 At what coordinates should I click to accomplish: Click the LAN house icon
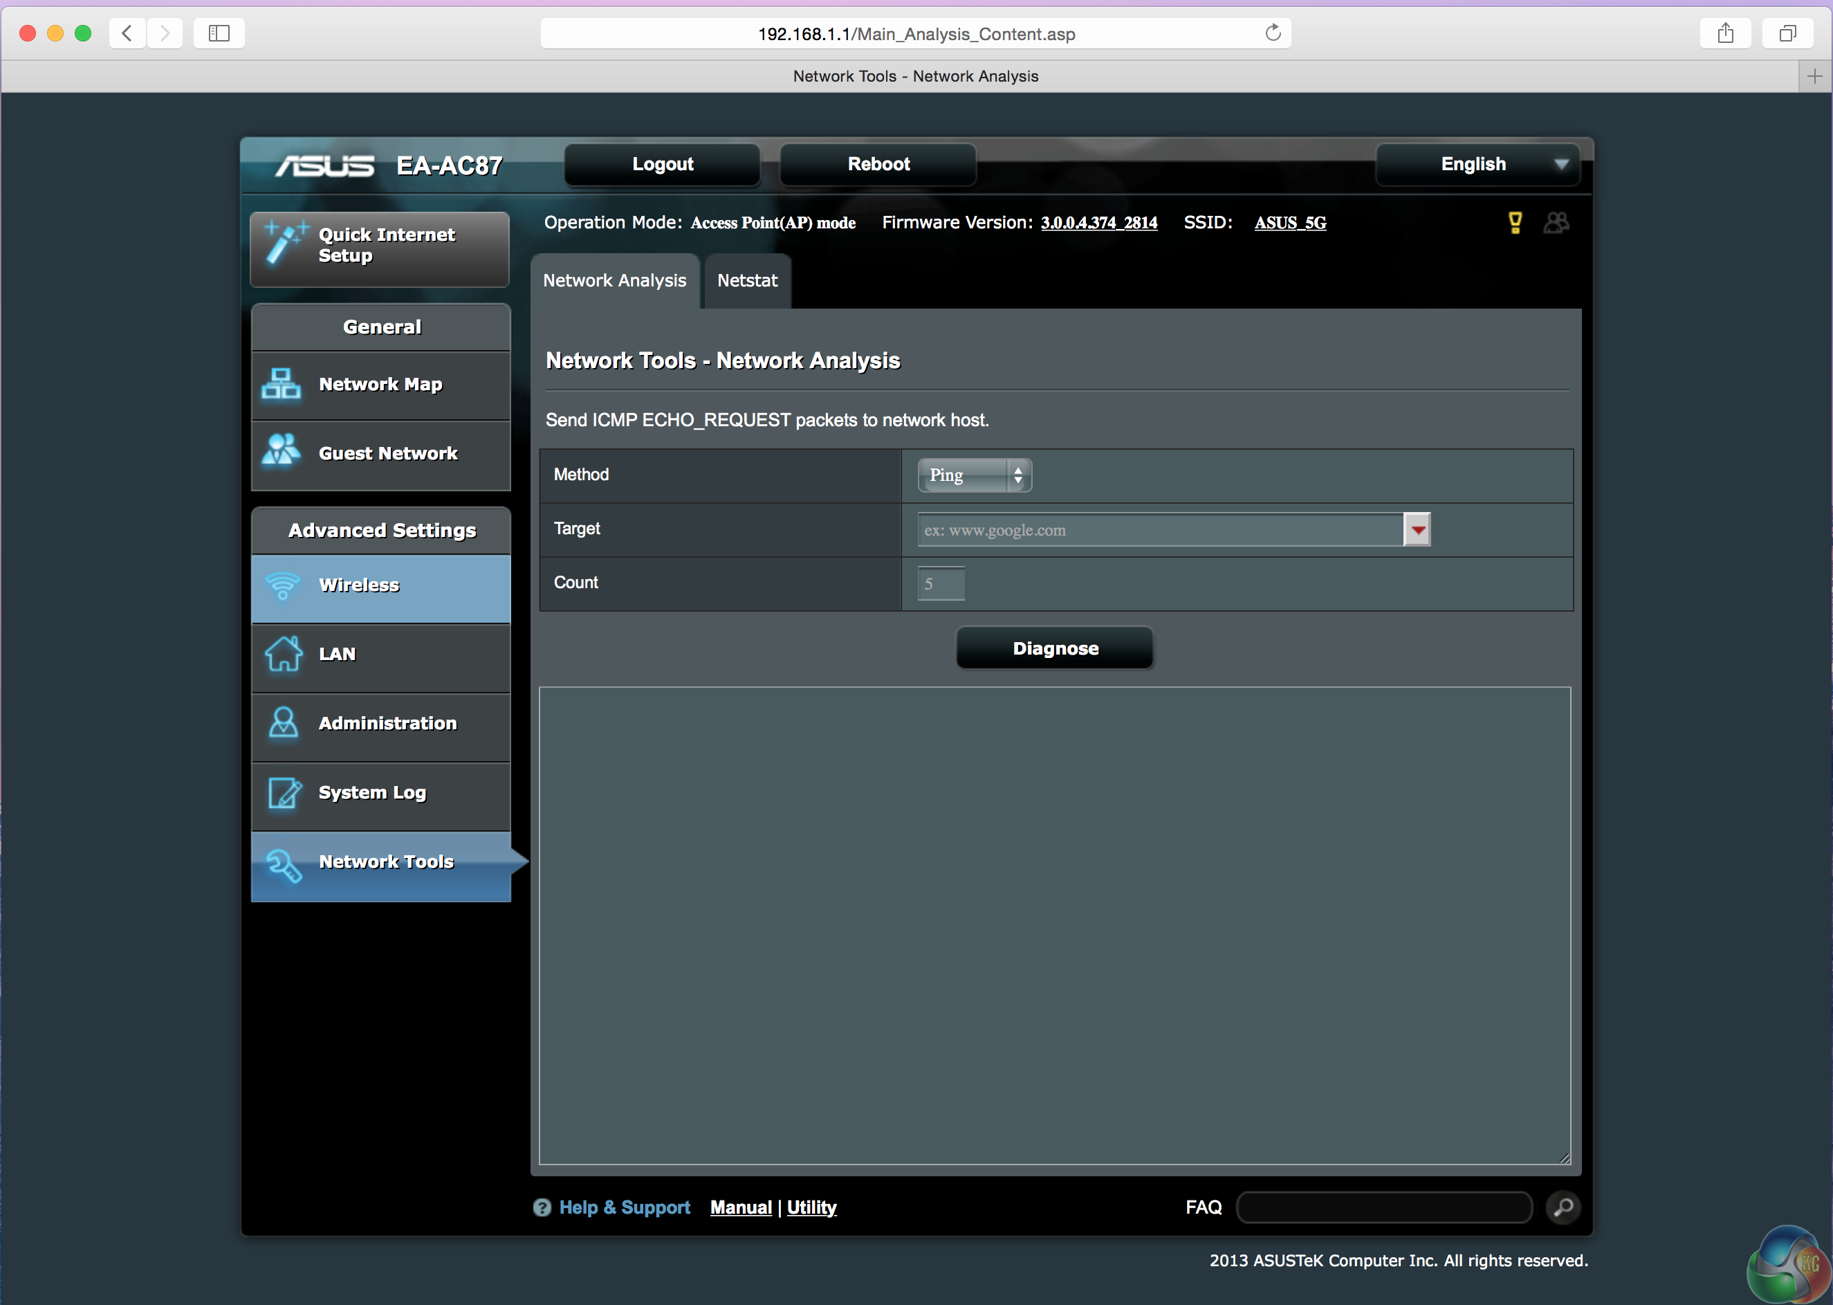[x=284, y=653]
